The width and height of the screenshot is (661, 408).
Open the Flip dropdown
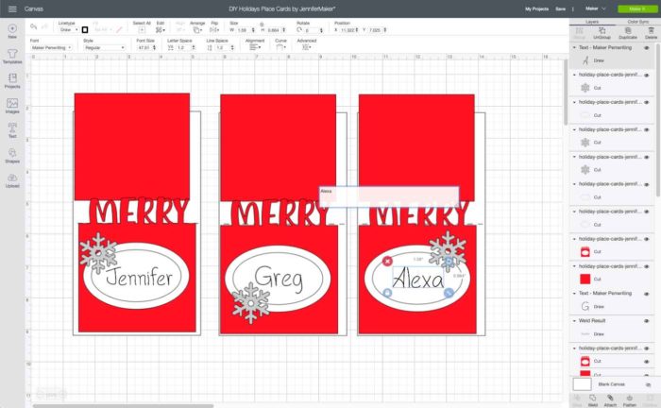click(x=214, y=30)
